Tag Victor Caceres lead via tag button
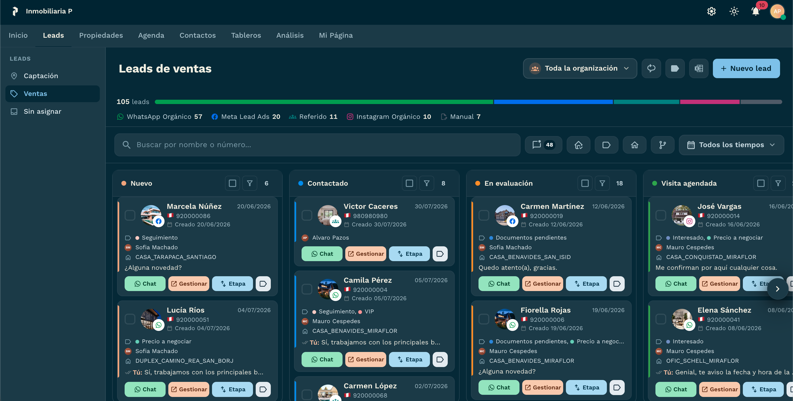Screen dimensions: 793x401 [440, 254]
